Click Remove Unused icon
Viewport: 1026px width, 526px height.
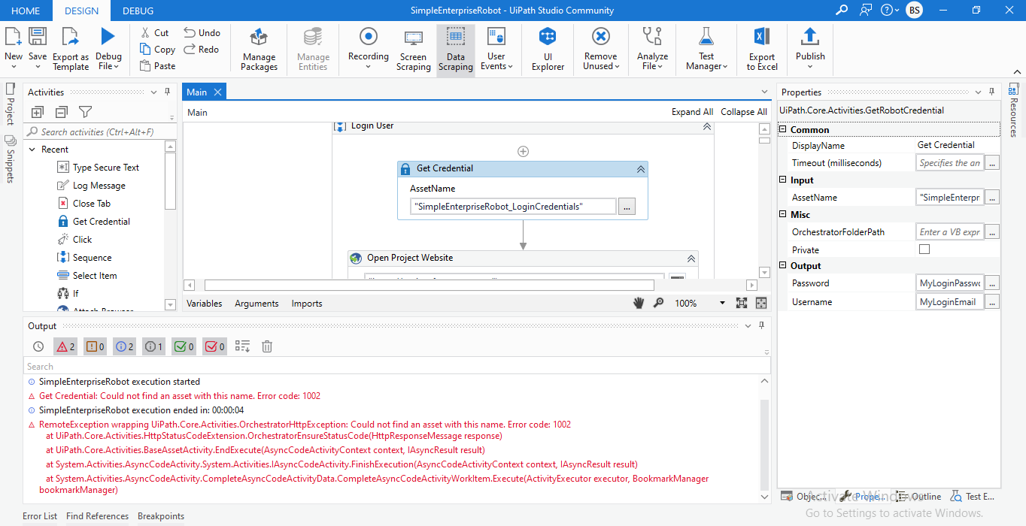coord(600,36)
